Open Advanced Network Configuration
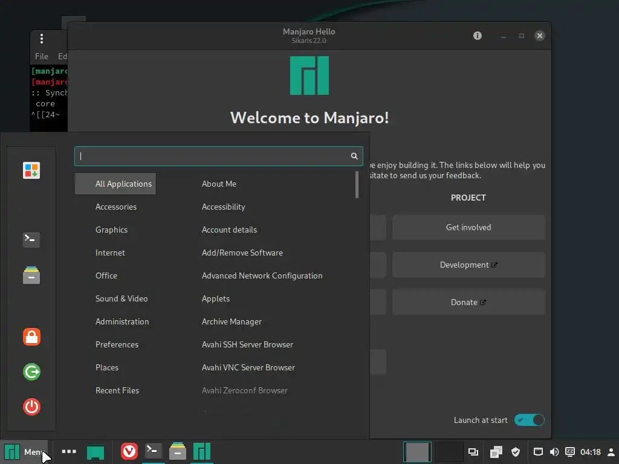Viewport: 619px width, 464px height. tap(262, 275)
